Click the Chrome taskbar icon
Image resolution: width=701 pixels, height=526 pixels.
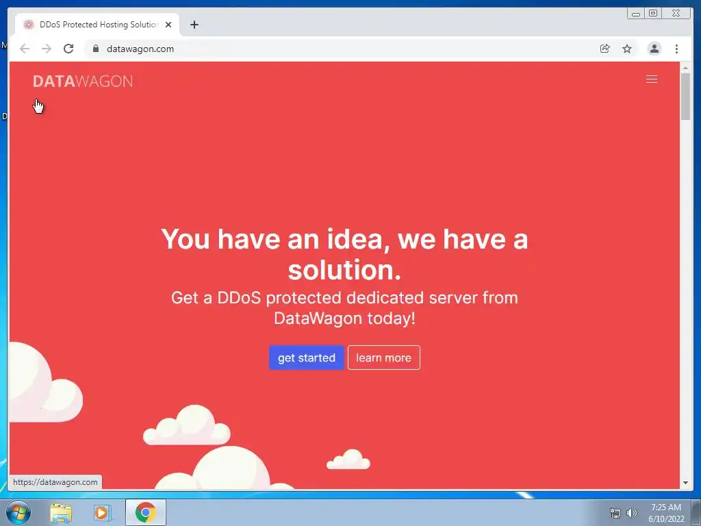pyautogui.click(x=145, y=512)
